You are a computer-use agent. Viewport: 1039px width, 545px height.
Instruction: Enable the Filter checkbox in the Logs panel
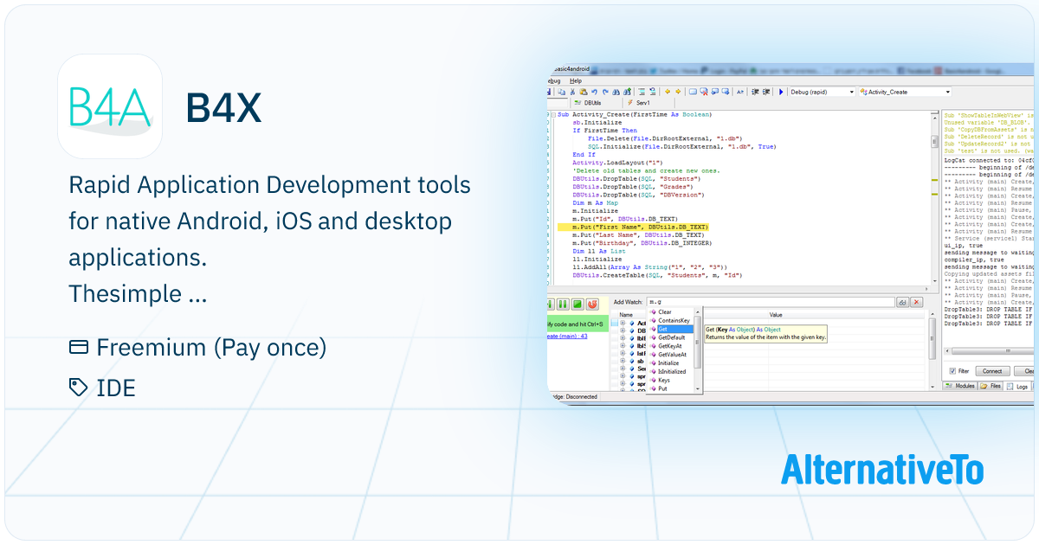click(952, 371)
